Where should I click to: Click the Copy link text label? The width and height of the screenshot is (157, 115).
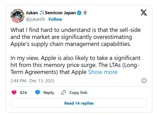click(78, 92)
